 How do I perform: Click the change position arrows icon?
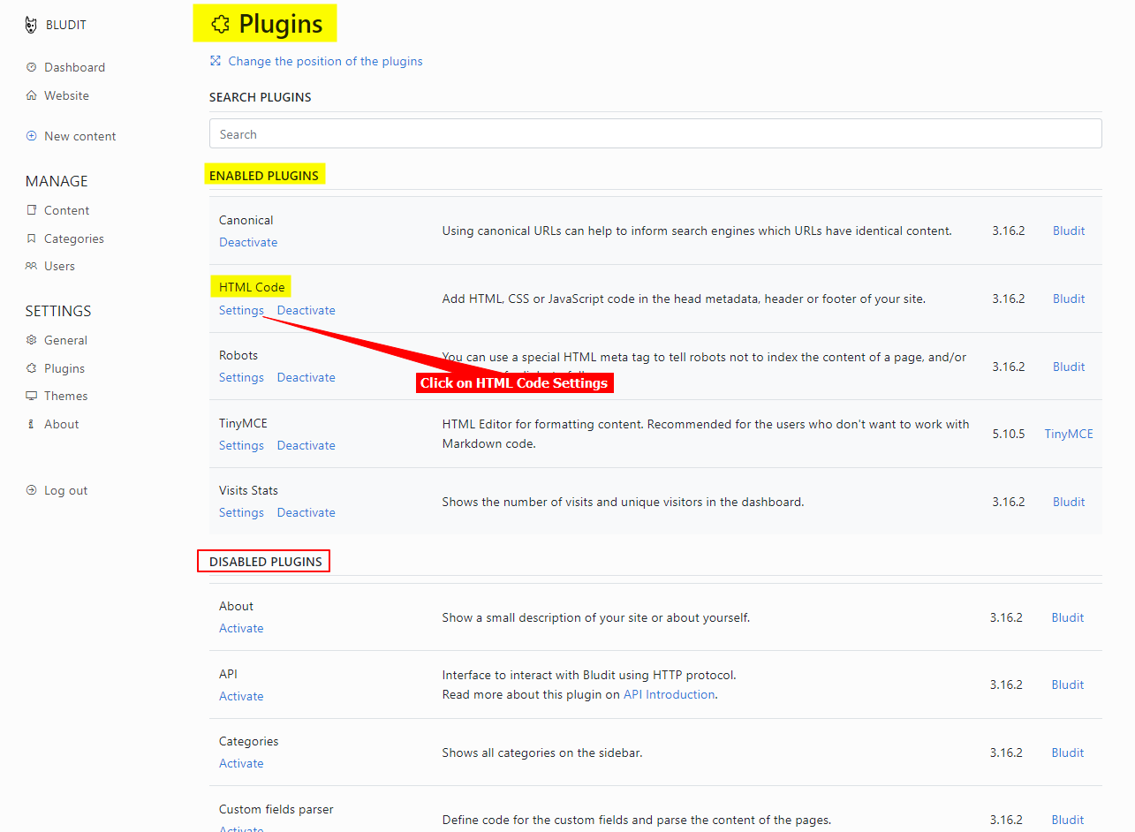coord(216,61)
